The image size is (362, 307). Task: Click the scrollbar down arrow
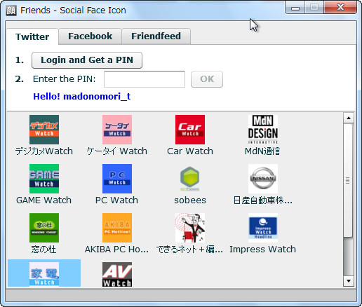349,281
